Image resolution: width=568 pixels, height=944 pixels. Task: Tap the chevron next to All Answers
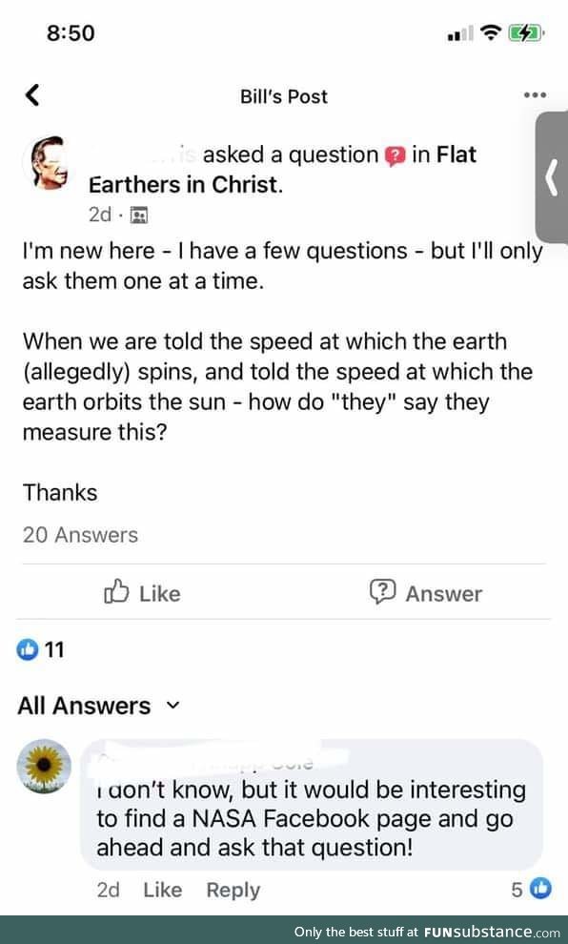pos(172,705)
